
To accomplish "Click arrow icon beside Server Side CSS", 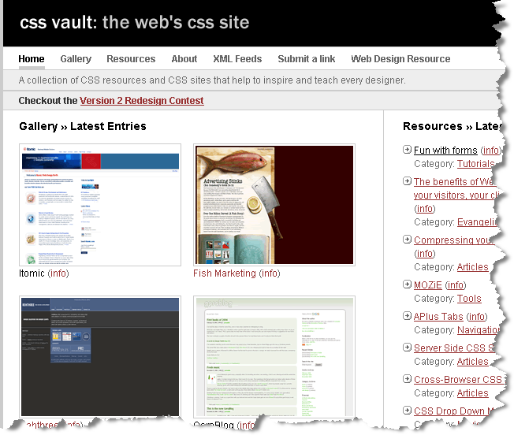I will [x=407, y=348].
